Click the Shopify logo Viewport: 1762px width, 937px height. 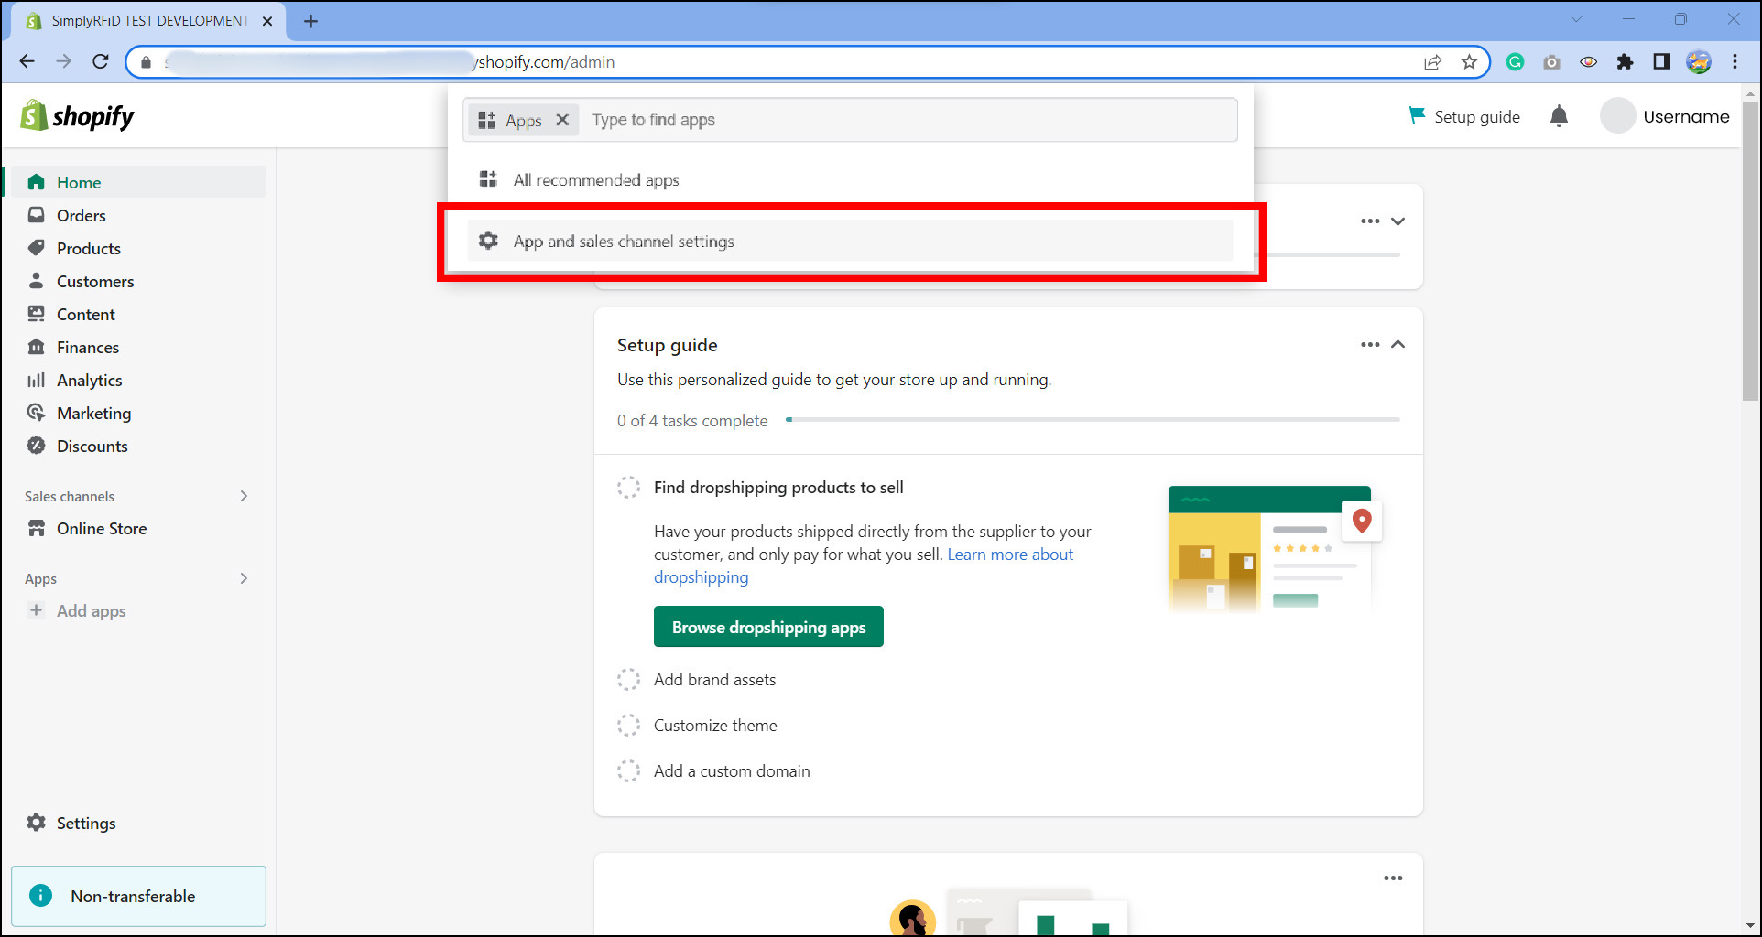(78, 116)
